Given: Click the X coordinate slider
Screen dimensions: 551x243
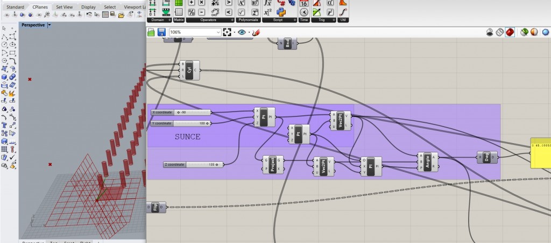Looking at the screenshot, I should (181, 113).
